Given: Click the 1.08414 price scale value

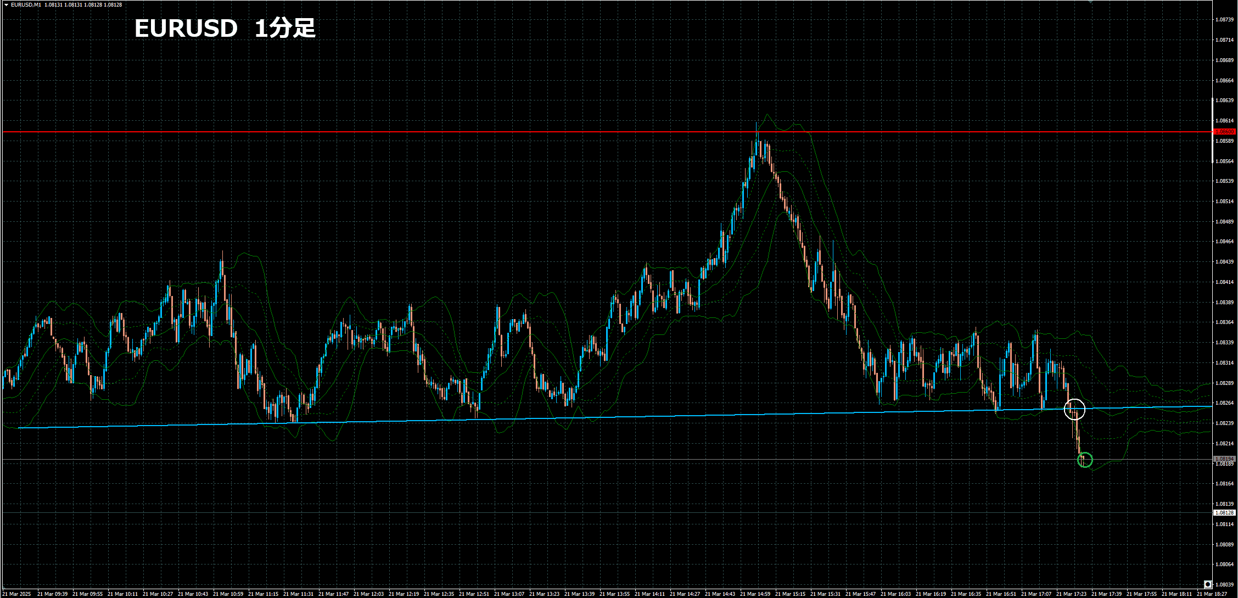Looking at the screenshot, I should click(1225, 282).
